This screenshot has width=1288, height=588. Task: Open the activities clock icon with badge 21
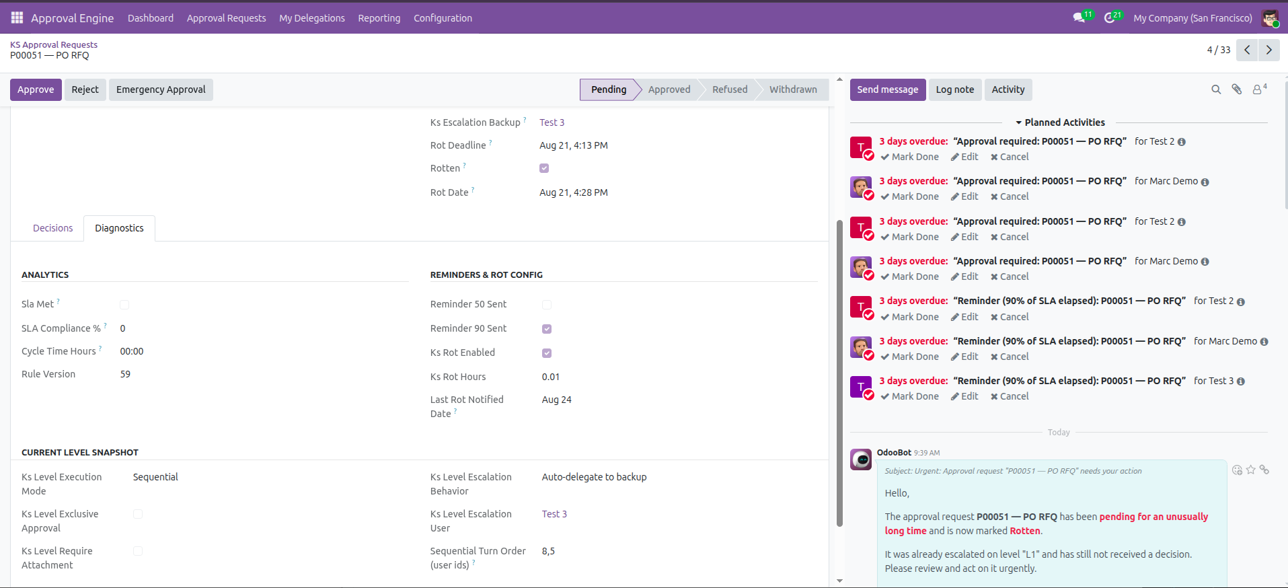point(1110,18)
